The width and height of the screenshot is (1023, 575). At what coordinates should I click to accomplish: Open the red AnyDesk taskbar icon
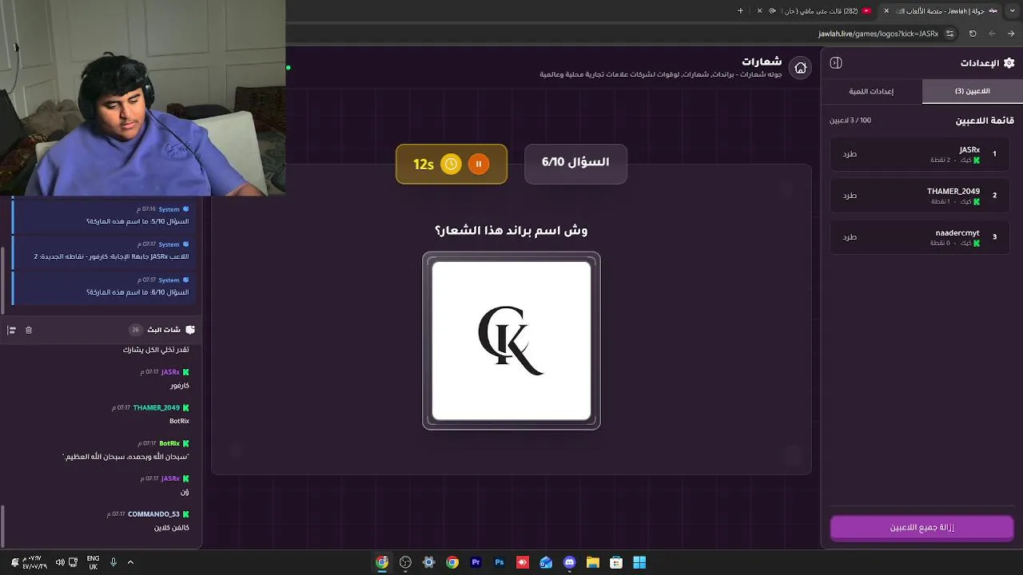pos(523,562)
